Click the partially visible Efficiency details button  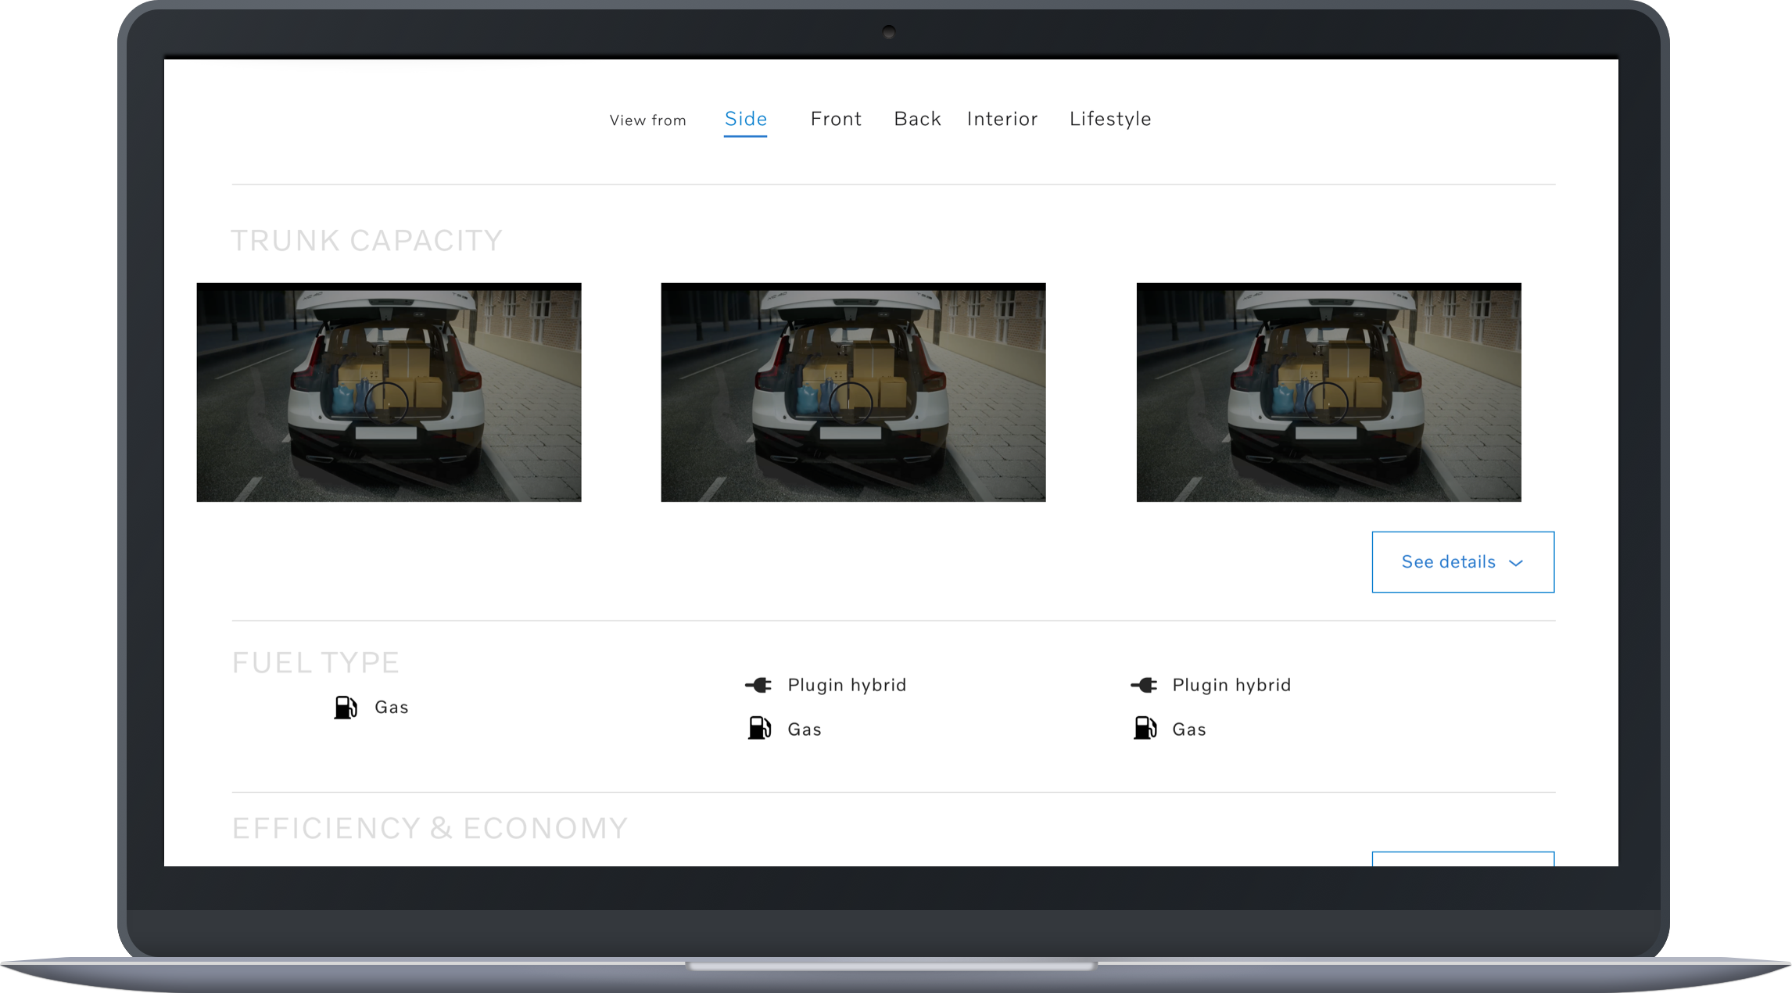pyautogui.click(x=1463, y=859)
